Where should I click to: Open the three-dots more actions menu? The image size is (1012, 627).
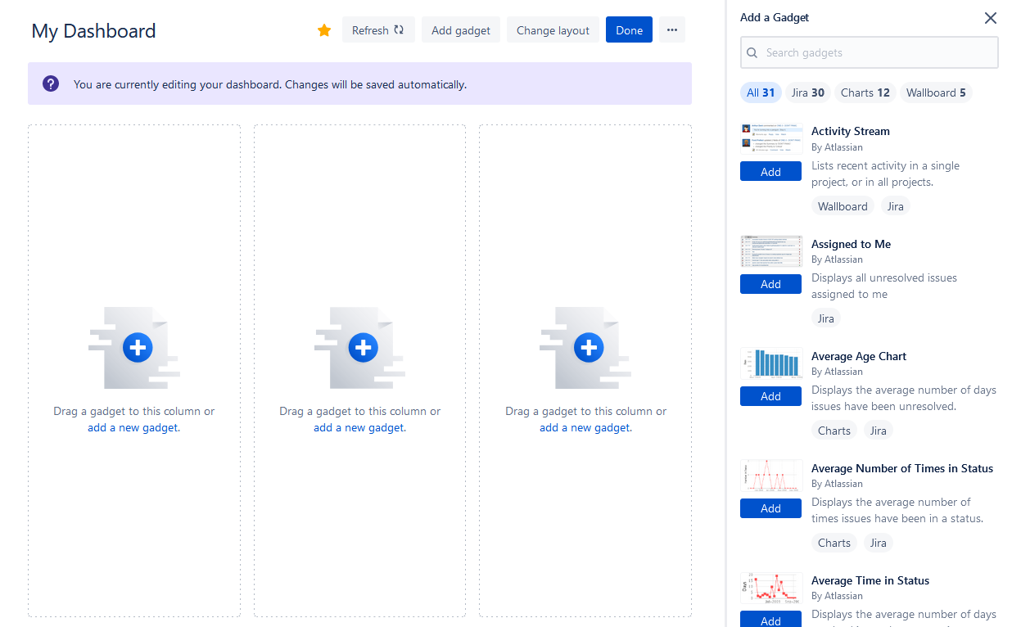[x=671, y=30]
